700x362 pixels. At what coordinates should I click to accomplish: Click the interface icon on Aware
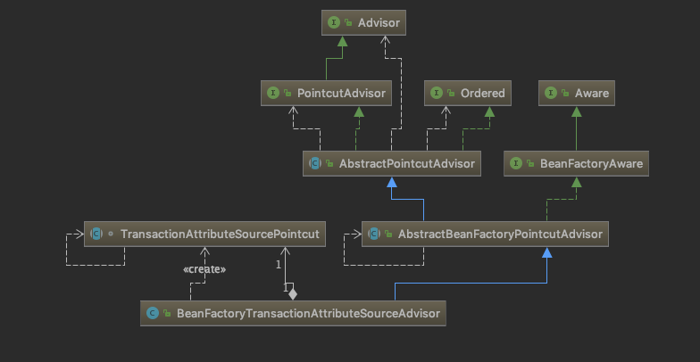click(551, 93)
